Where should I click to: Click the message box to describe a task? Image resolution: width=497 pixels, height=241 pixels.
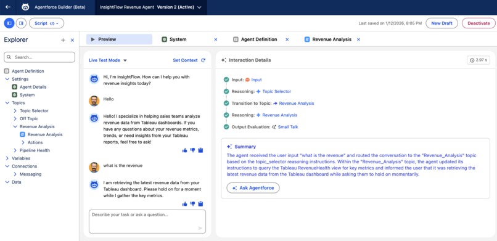147,221
